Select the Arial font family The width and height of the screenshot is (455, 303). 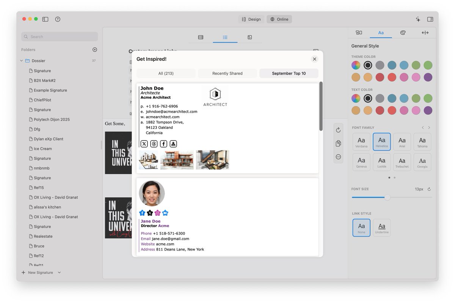click(x=402, y=142)
